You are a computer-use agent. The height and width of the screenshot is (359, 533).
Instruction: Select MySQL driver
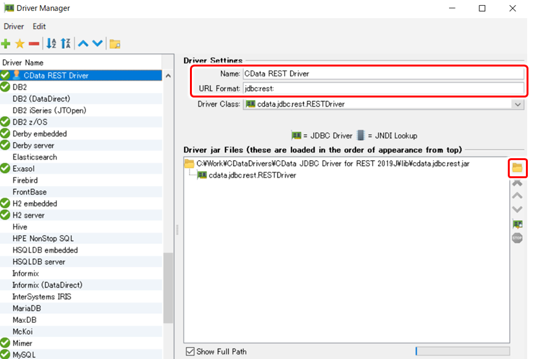81,354
